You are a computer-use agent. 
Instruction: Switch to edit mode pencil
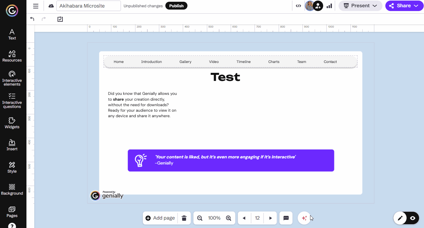400,218
